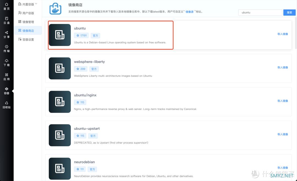Go to 首页 home in sidebar
297x181 pixels.
(7, 6)
